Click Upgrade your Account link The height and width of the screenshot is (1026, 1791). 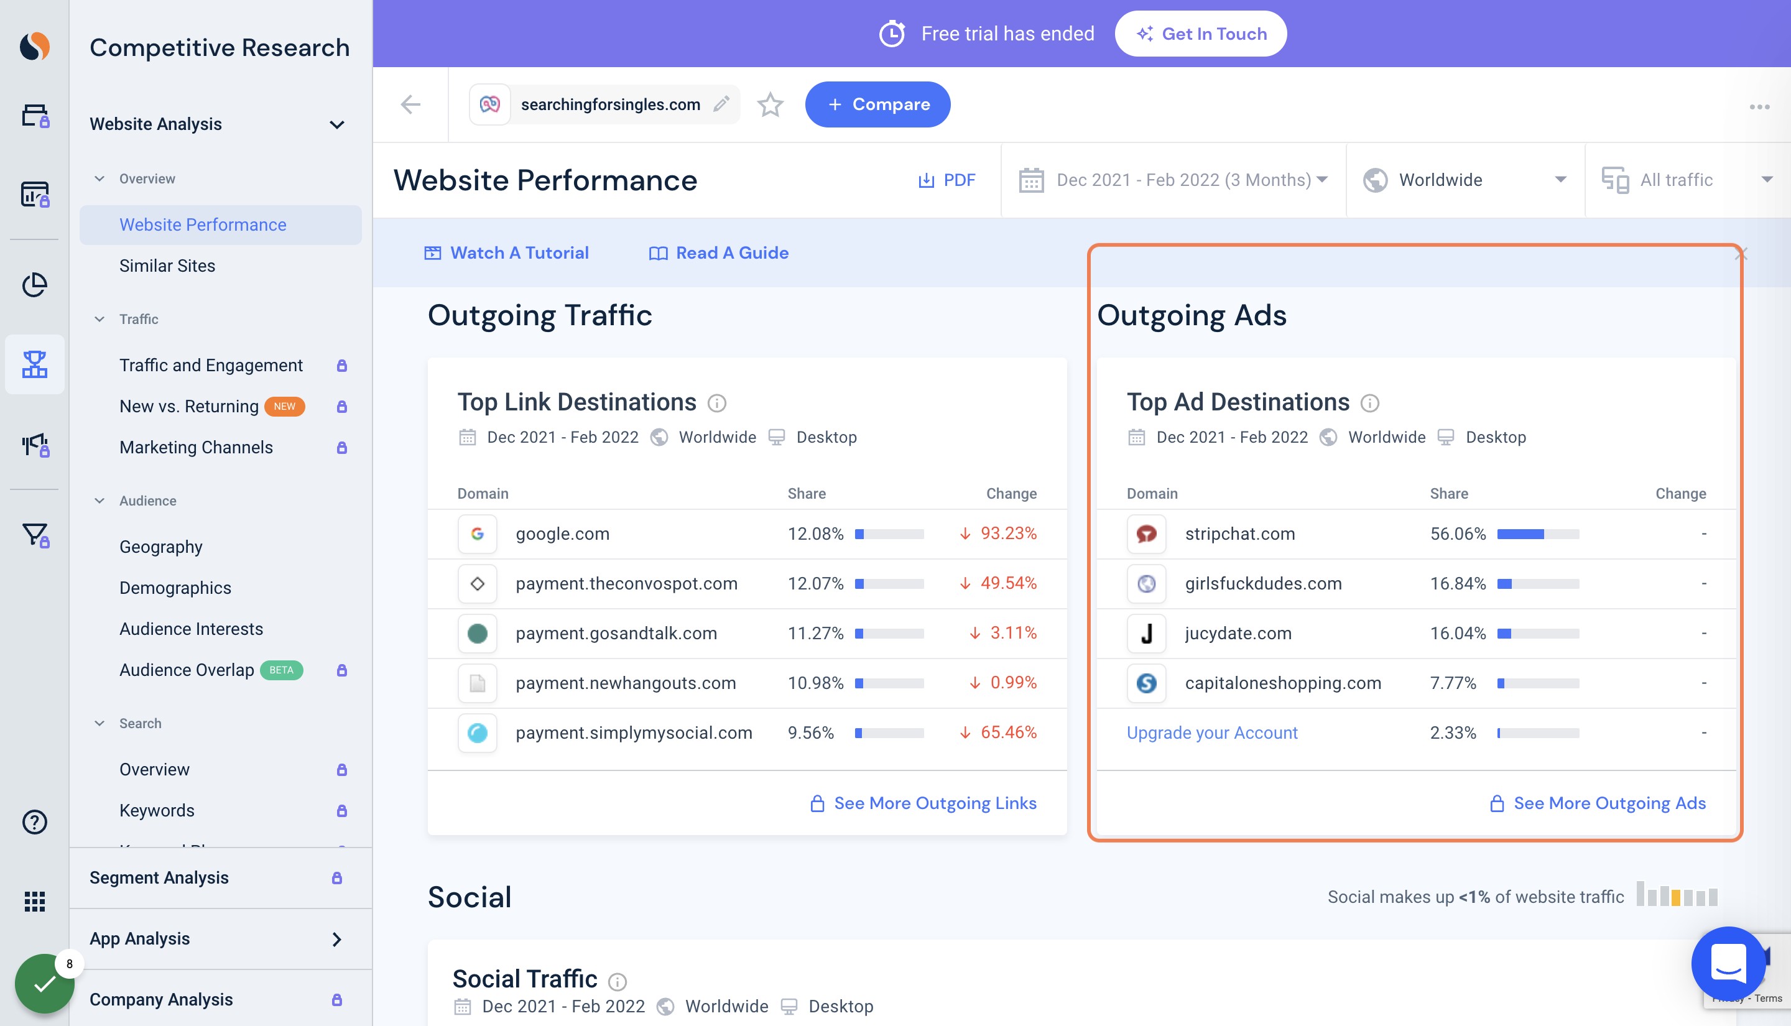pos(1212,733)
